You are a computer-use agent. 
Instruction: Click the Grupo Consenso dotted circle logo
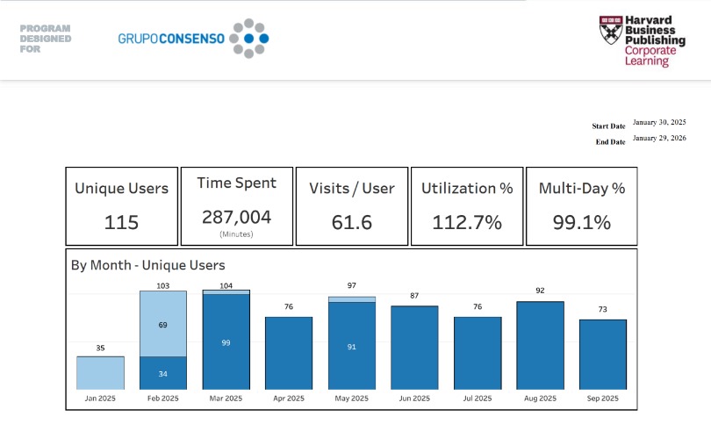click(250, 39)
